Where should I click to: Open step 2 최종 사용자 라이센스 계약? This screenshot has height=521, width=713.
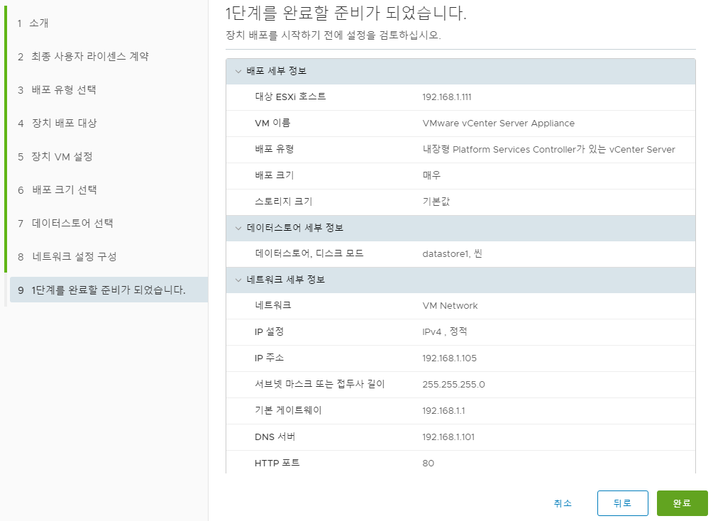[x=83, y=56]
